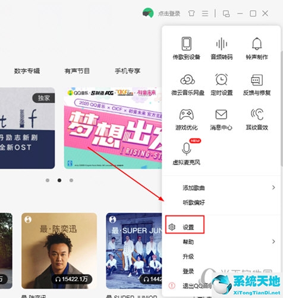Expand the 帮助 submenu arrow

(x=273, y=241)
